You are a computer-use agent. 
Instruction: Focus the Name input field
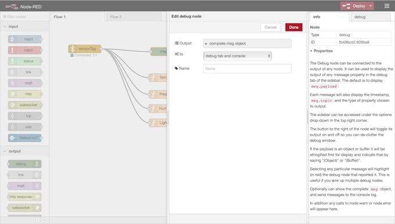pyautogui.click(x=247, y=68)
